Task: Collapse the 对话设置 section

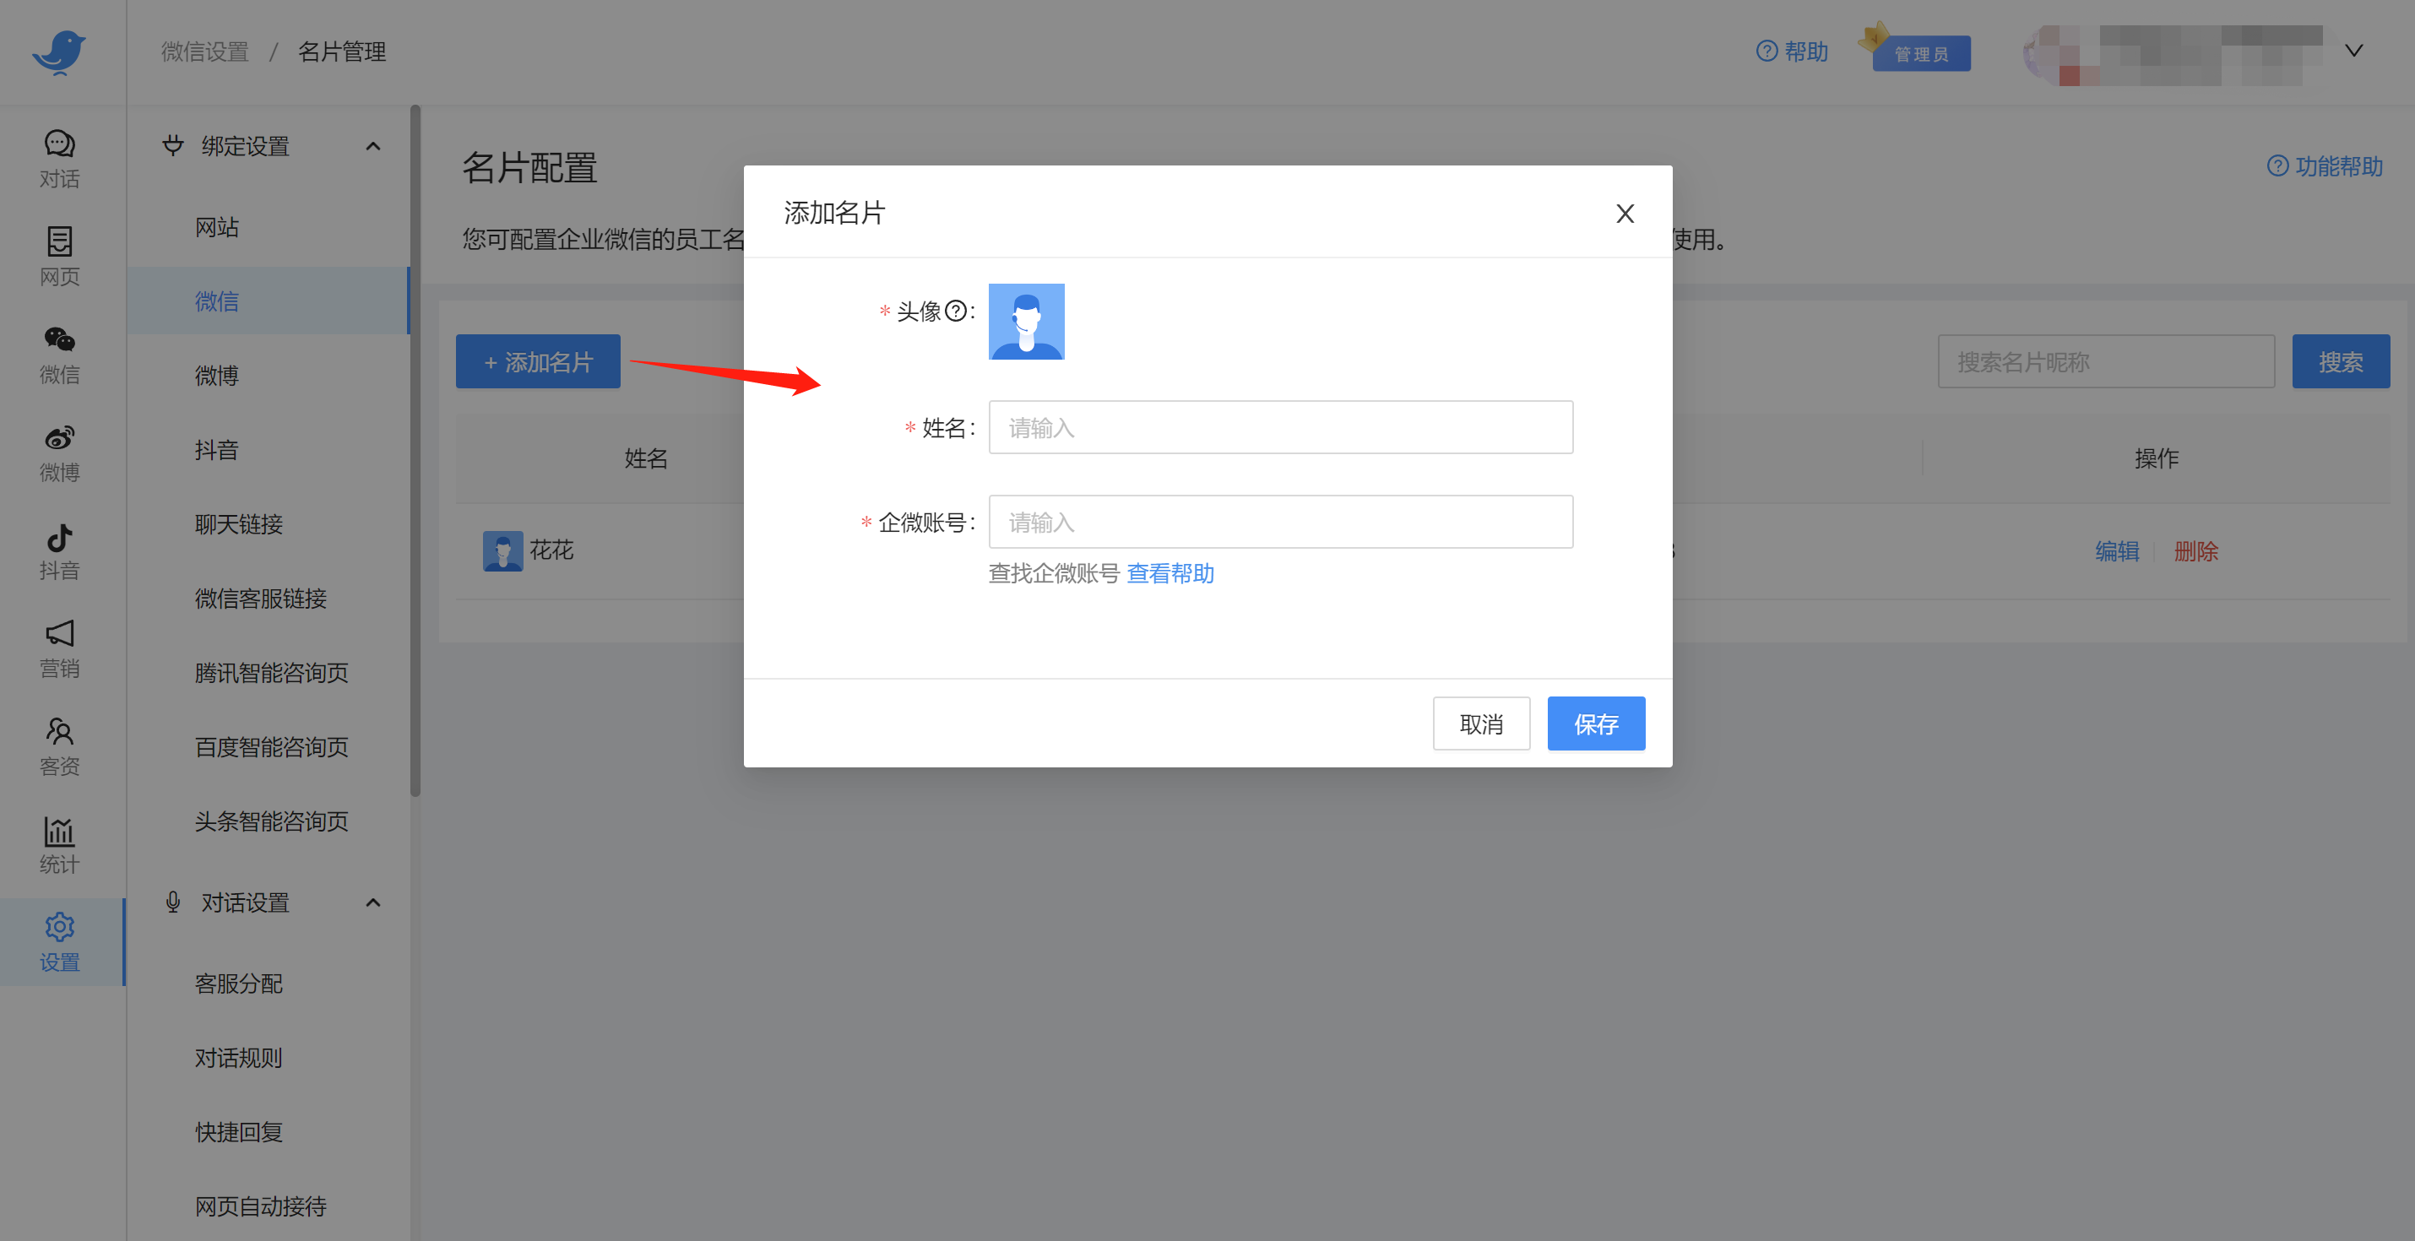Action: [372, 902]
